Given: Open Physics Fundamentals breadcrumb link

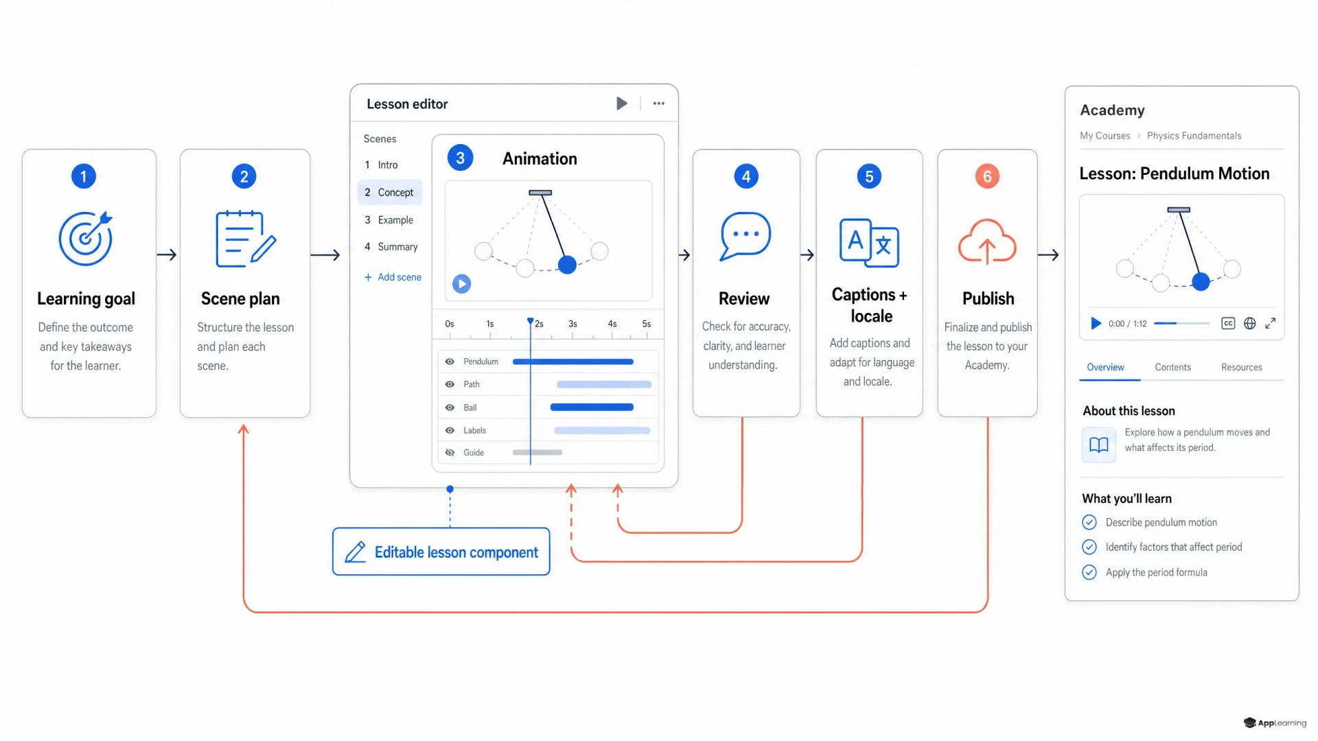Looking at the screenshot, I should pos(1194,136).
